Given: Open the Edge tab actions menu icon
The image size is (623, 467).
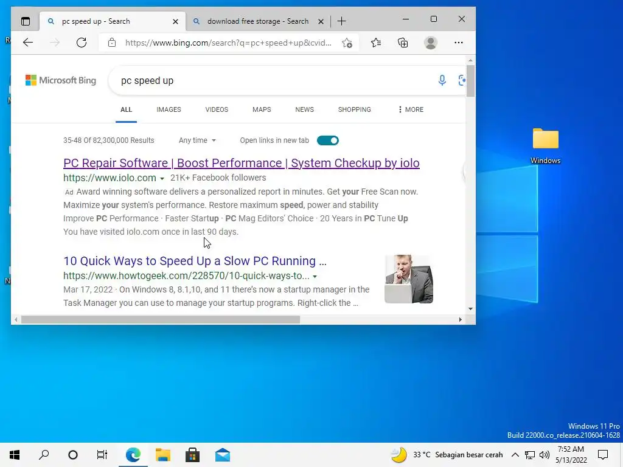Looking at the screenshot, I should [26, 21].
